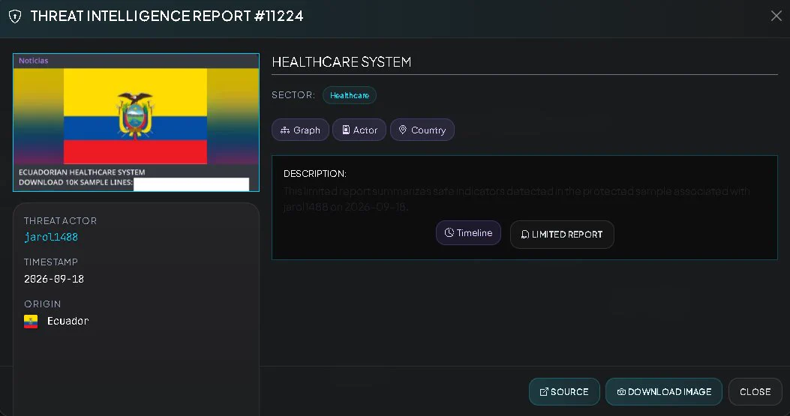Click the Noticias label on the image

pos(33,61)
